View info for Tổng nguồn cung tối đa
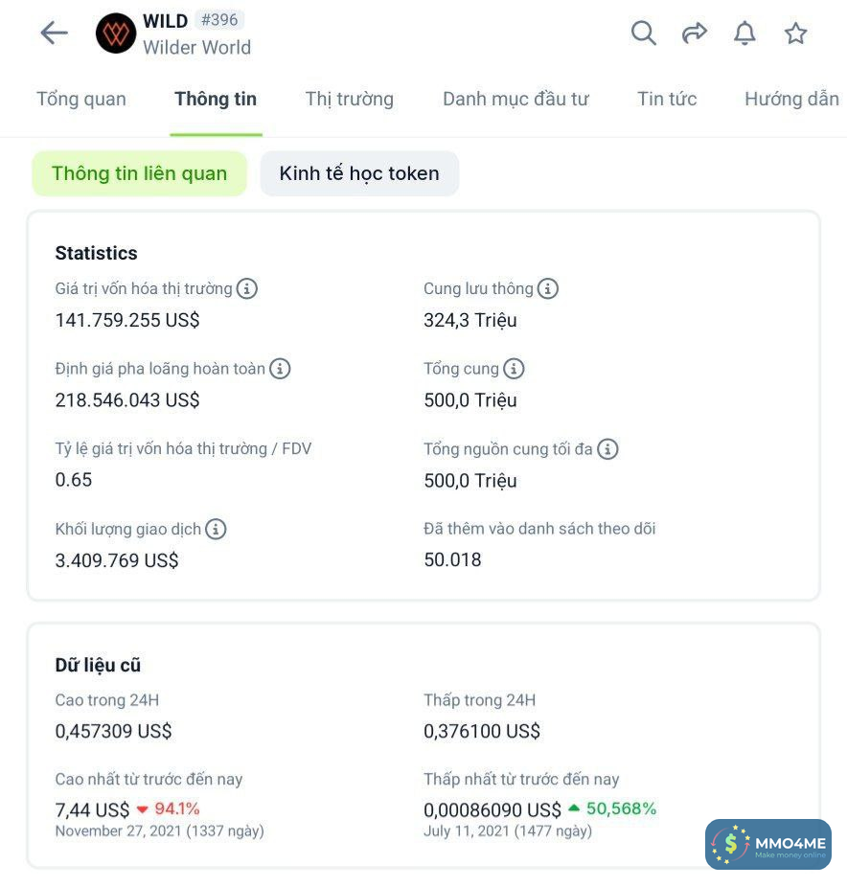The width and height of the screenshot is (847, 887). pos(607,448)
